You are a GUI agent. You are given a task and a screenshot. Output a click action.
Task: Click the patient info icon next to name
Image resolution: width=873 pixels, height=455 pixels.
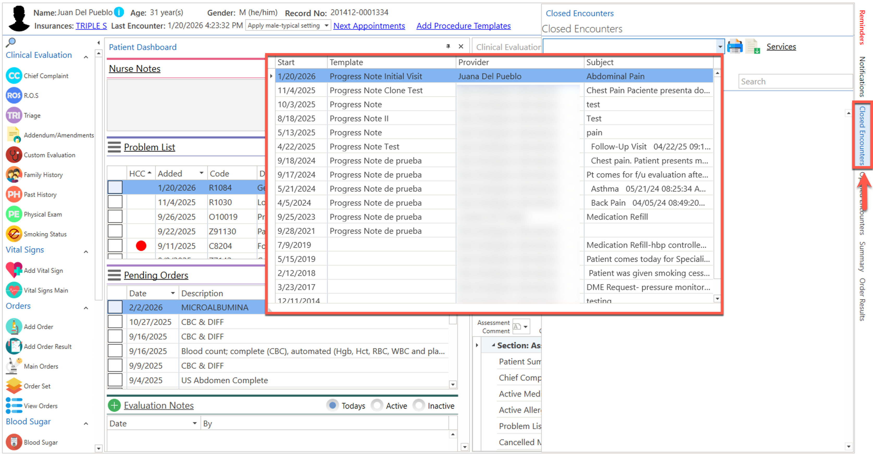pos(119,12)
